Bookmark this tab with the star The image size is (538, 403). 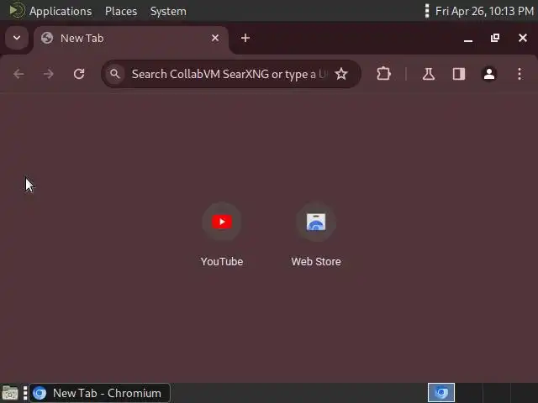(x=341, y=74)
